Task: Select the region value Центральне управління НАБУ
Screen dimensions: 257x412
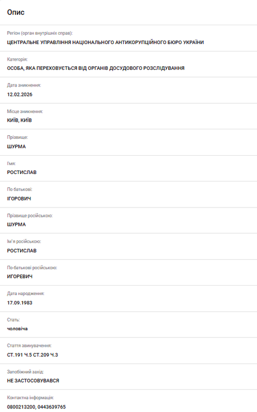Action: (x=106, y=42)
